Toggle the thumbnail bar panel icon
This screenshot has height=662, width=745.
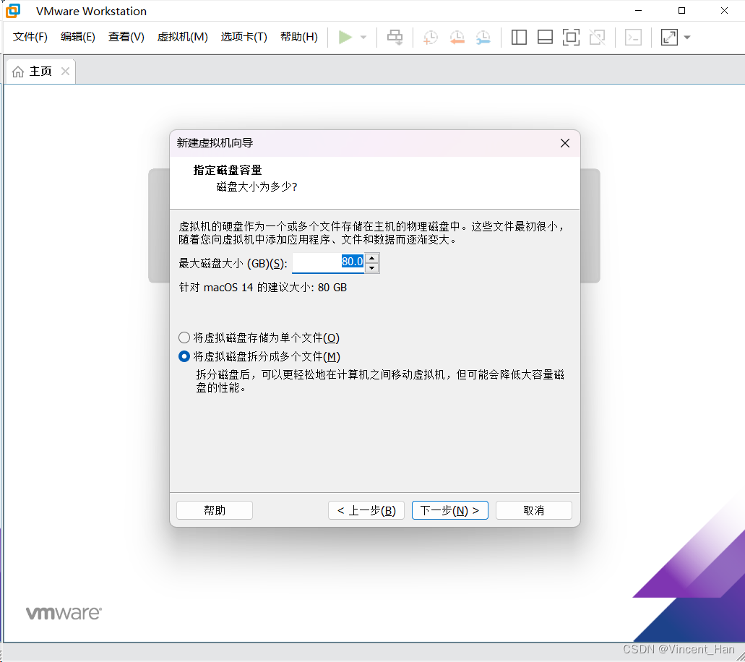(x=545, y=37)
